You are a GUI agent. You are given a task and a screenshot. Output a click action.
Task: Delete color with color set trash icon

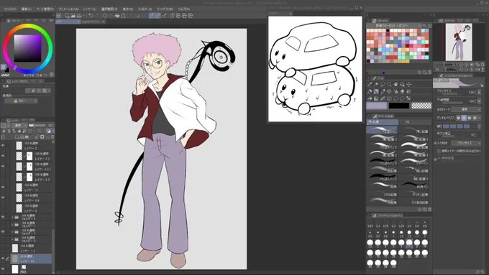pyautogui.click(x=430, y=73)
